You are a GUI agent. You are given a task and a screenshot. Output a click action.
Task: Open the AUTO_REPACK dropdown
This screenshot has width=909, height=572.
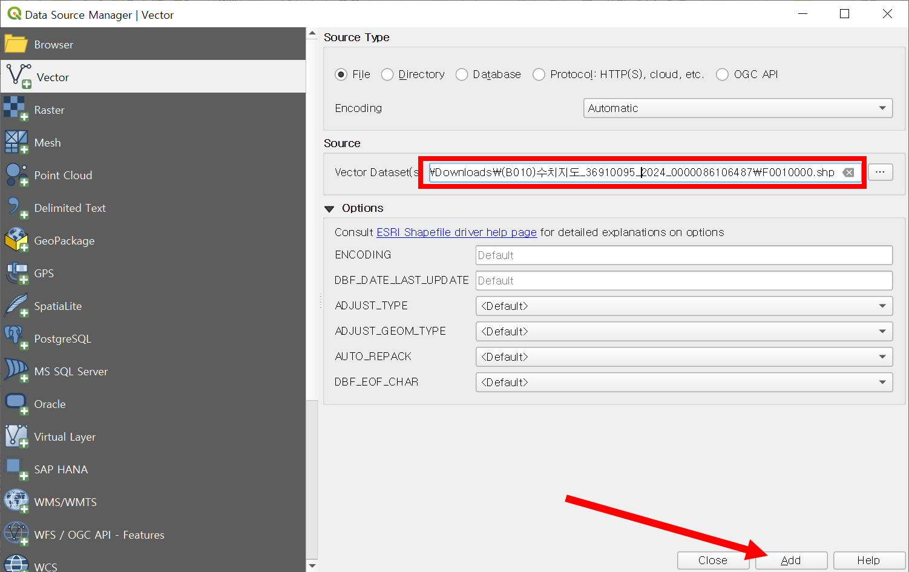click(684, 357)
